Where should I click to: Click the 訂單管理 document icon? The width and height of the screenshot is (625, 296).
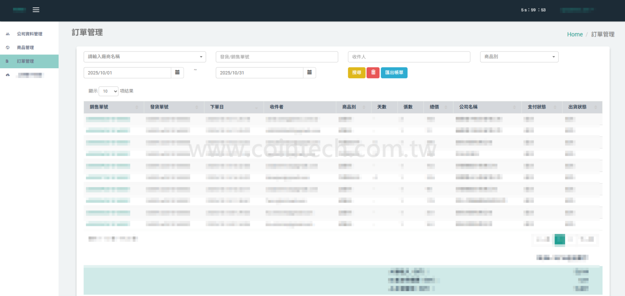[8, 61]
